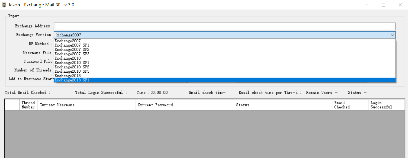The height and width of the screenshot is (158, 408).
Task: Choose Exchange2010 SP1 option
Action: 225,63
